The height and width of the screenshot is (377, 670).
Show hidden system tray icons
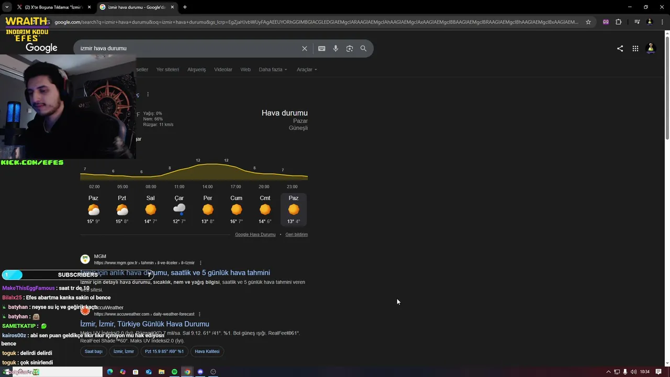pyautogui.click(x=608, y=372)
